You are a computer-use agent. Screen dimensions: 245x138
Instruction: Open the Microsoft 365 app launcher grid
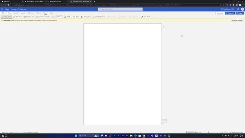pyautogui.click(x=2, y=9)
